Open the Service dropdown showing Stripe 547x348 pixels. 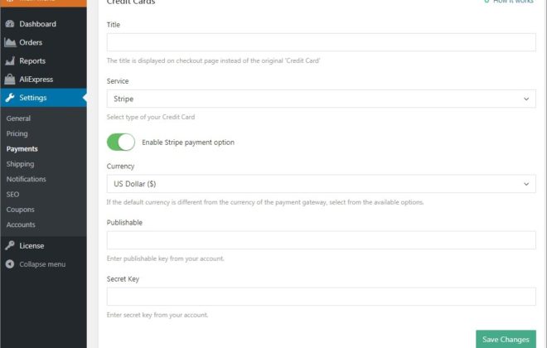point(321,99)
